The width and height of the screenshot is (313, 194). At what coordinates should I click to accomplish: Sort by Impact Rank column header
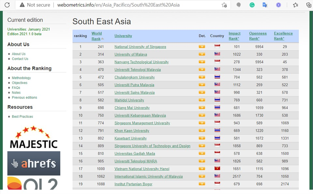click(234, 36)
